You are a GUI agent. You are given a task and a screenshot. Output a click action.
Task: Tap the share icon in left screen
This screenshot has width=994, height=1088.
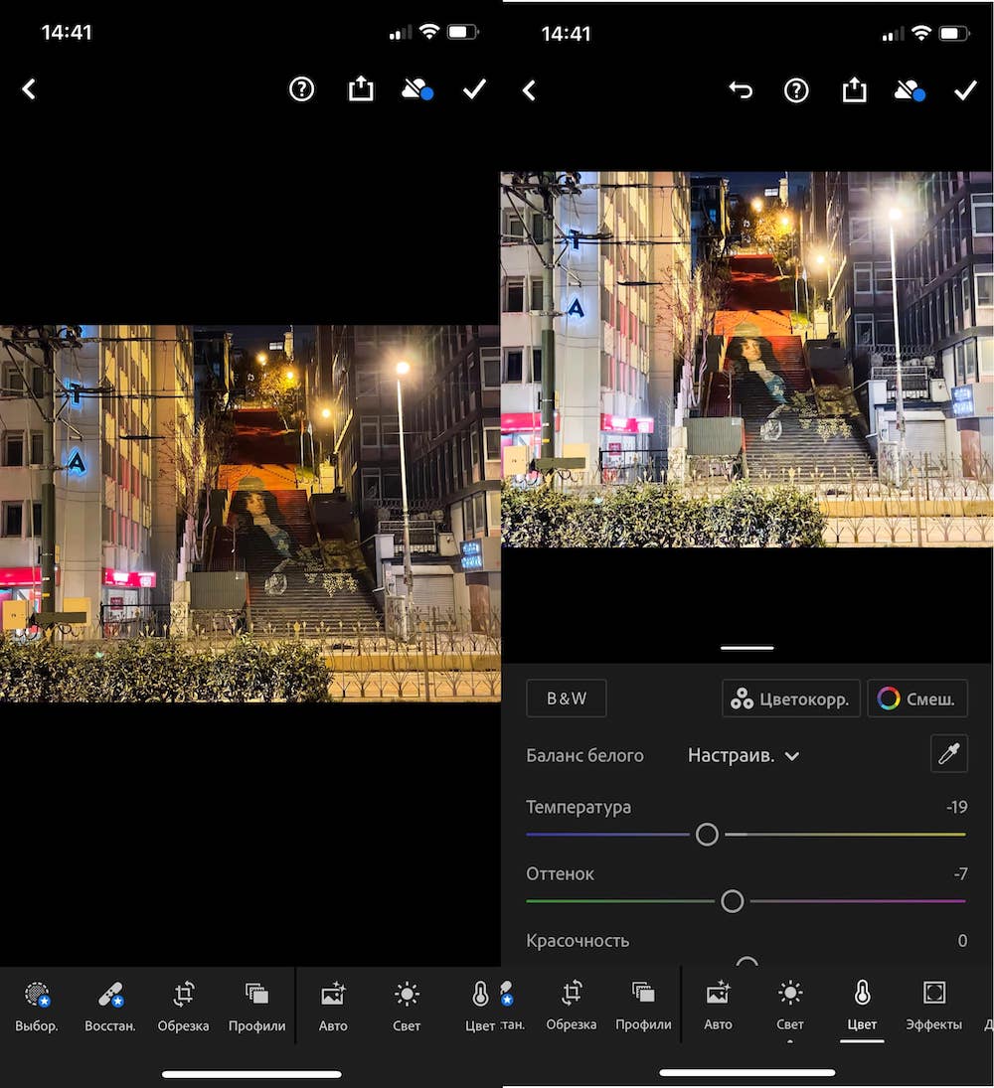tap(361, 89)
